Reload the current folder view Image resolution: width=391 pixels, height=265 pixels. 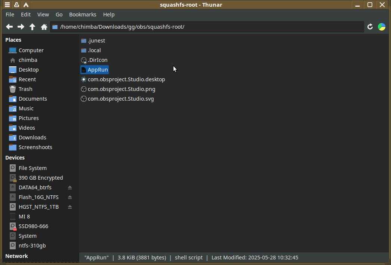(x=370, y=26)
